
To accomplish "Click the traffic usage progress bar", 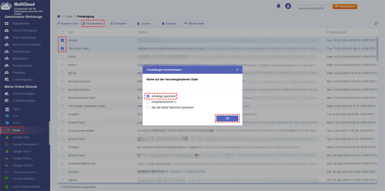I will point(312,5).
